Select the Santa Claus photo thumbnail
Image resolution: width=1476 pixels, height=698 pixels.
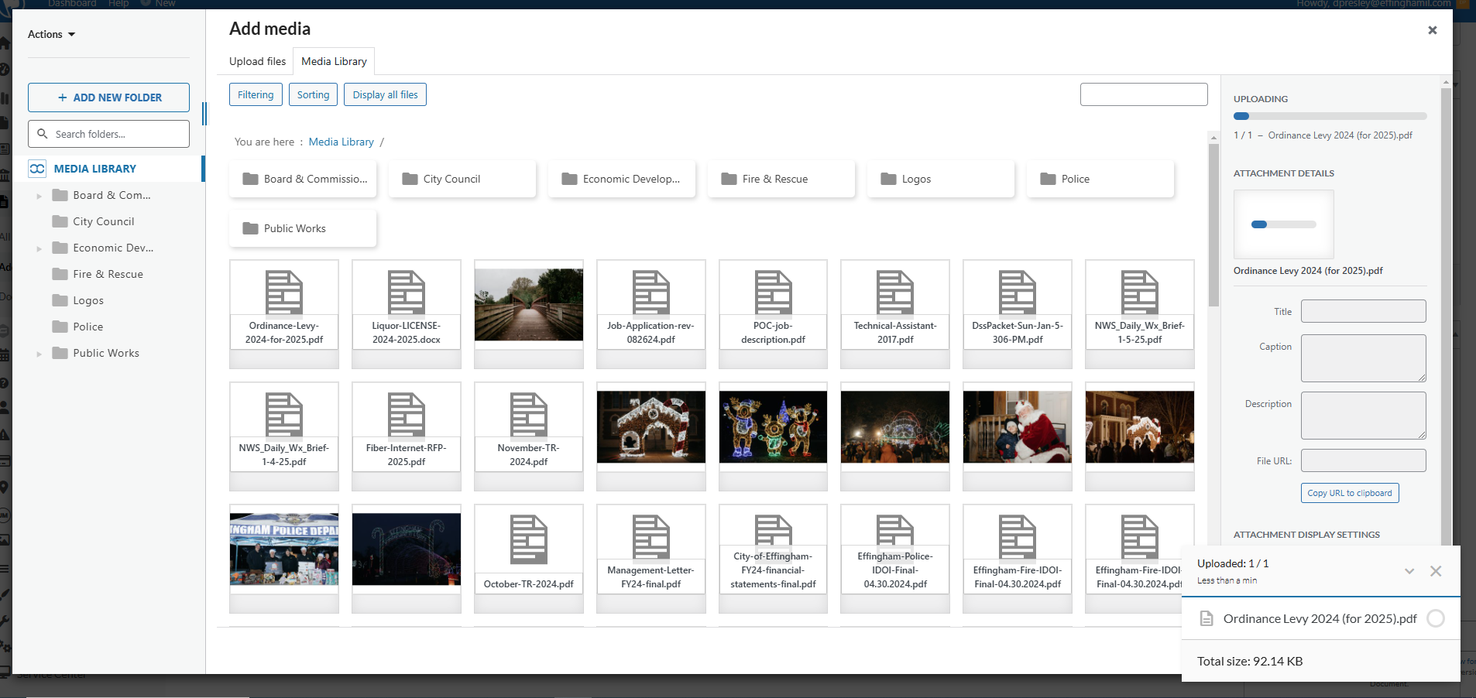click(x=1018, y=427)
